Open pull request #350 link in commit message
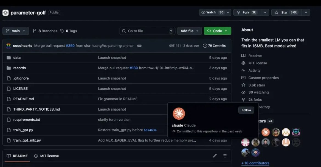 coord(70,46)
